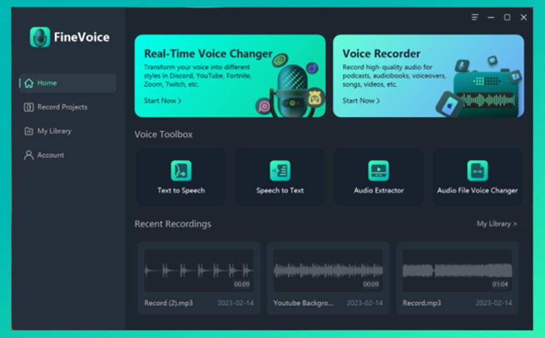Open the Text to Speech tool icon

[x=181, y=171]
